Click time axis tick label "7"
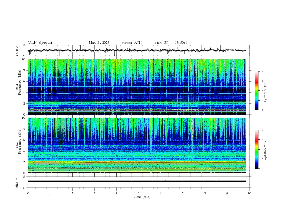Image resolution: width=281 pixels, height=217 pixels. coord(183,193)
